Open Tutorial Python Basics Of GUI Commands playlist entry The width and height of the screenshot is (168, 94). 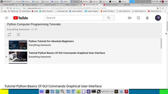67,53
